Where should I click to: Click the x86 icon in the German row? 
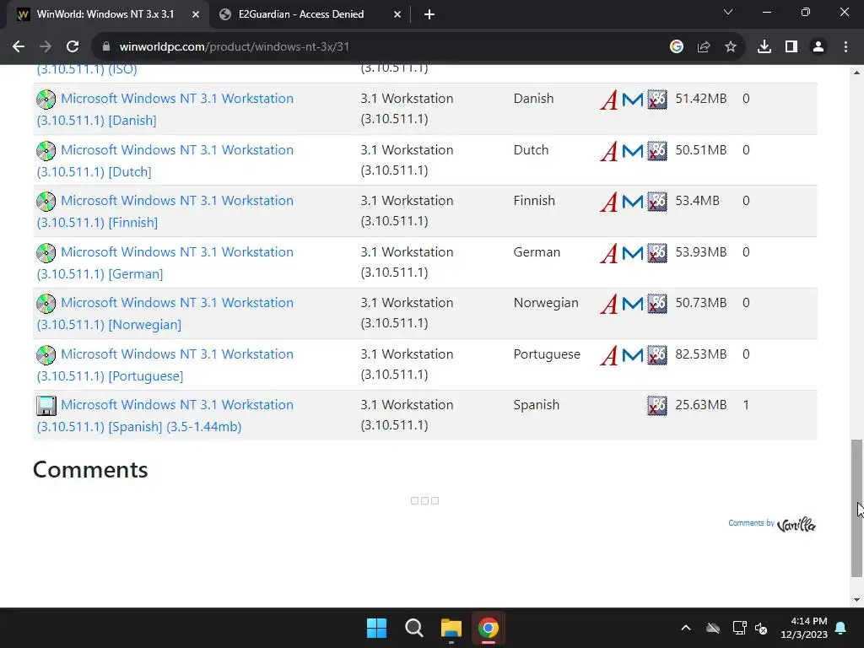point(656,253)
